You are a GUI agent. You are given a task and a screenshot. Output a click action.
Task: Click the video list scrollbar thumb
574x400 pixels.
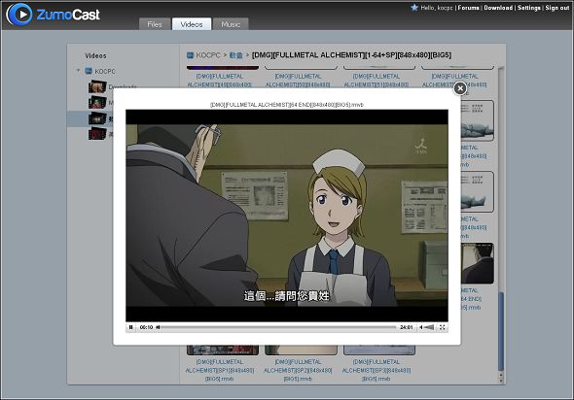tap(501, 331)
